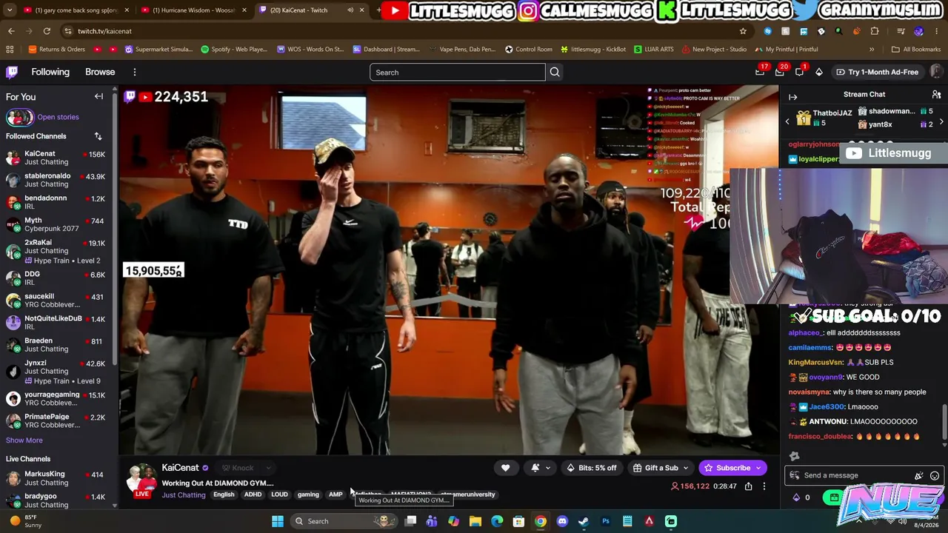Open the Browse page
This screenshot has width=948, height=533.
[x=100, y=72]
